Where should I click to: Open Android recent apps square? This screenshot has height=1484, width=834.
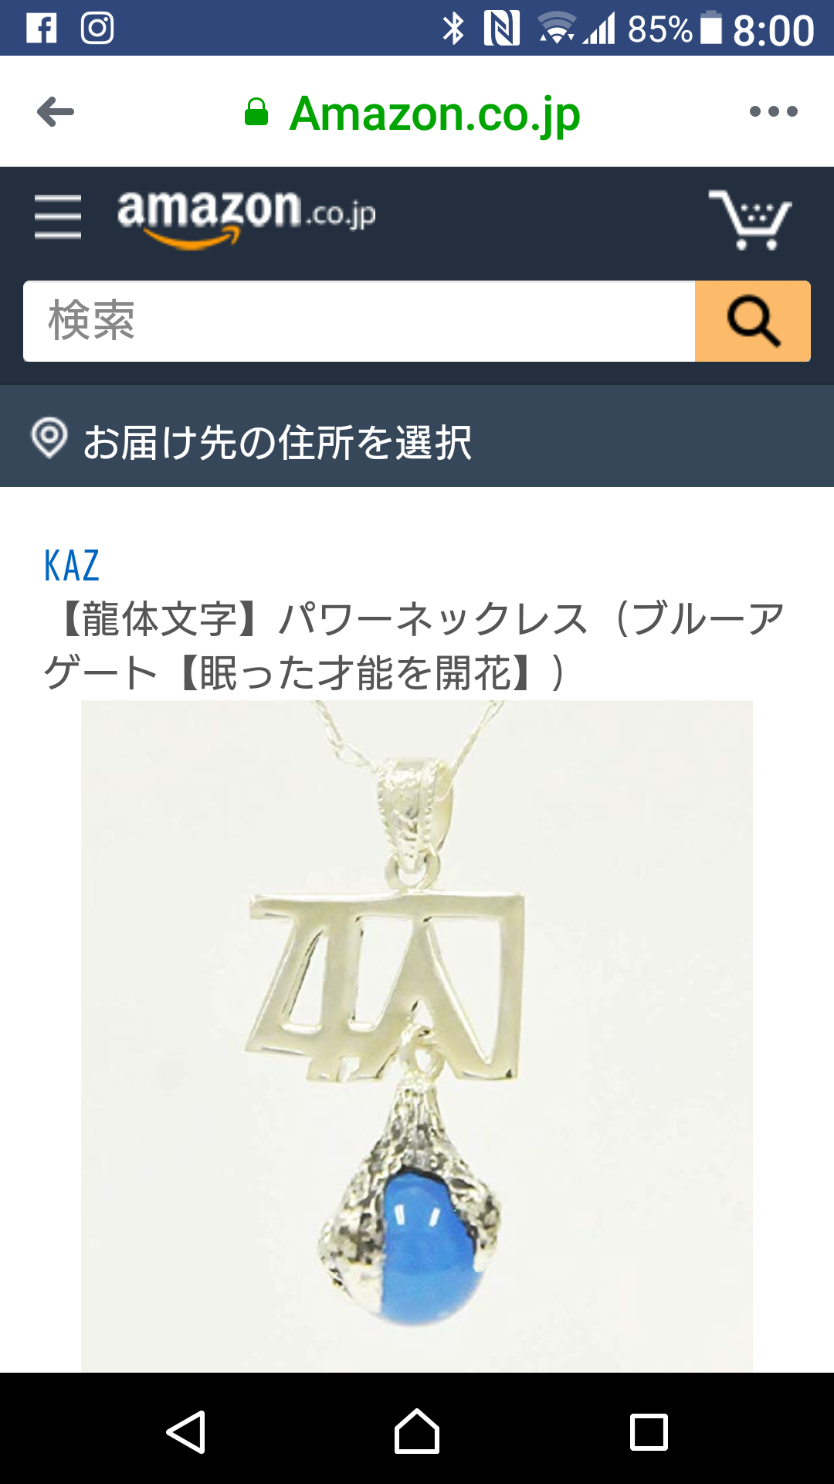point(649,1432)
